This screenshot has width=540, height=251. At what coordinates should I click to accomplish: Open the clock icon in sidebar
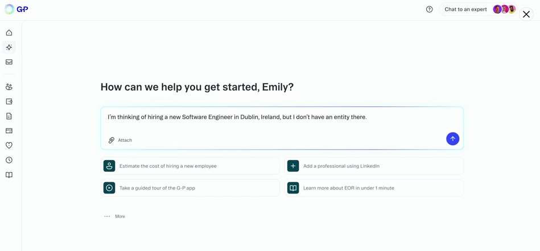9,161
